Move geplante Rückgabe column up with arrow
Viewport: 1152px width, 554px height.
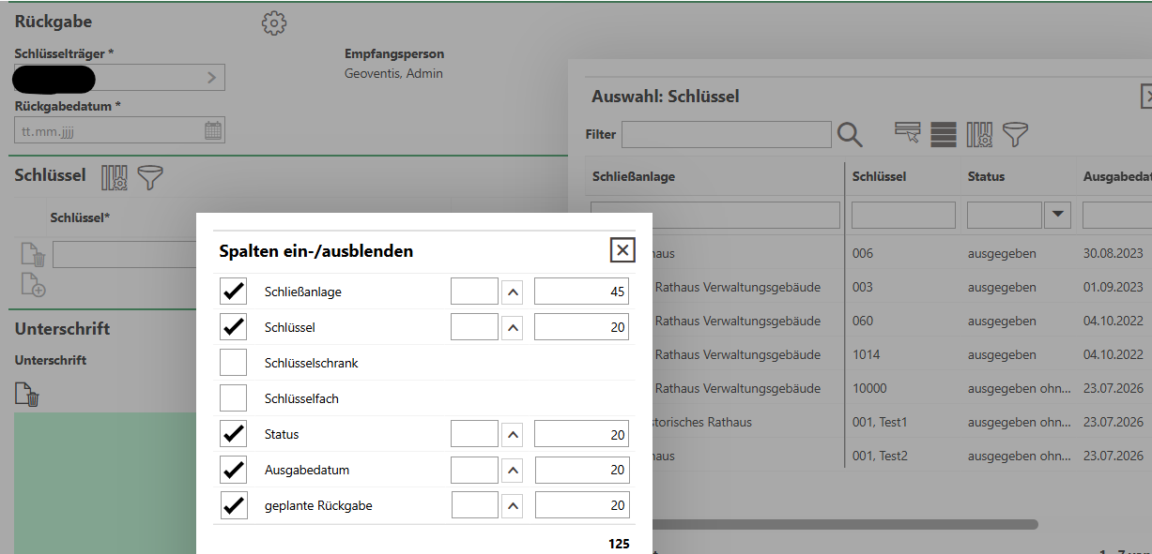tap(512, 505)
